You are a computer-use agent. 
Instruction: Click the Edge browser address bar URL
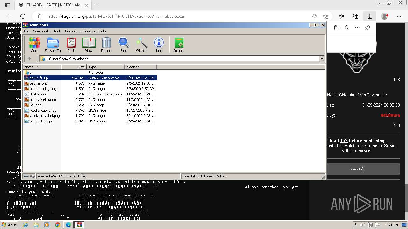116,16
